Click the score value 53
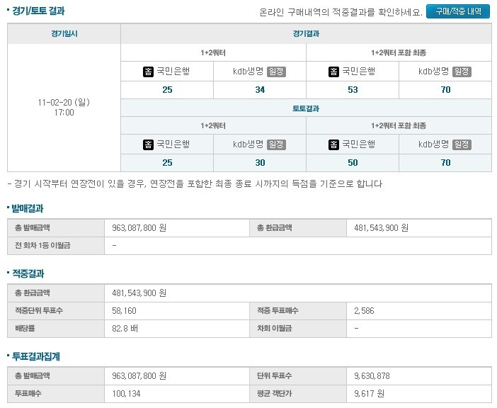 point(353,90)
